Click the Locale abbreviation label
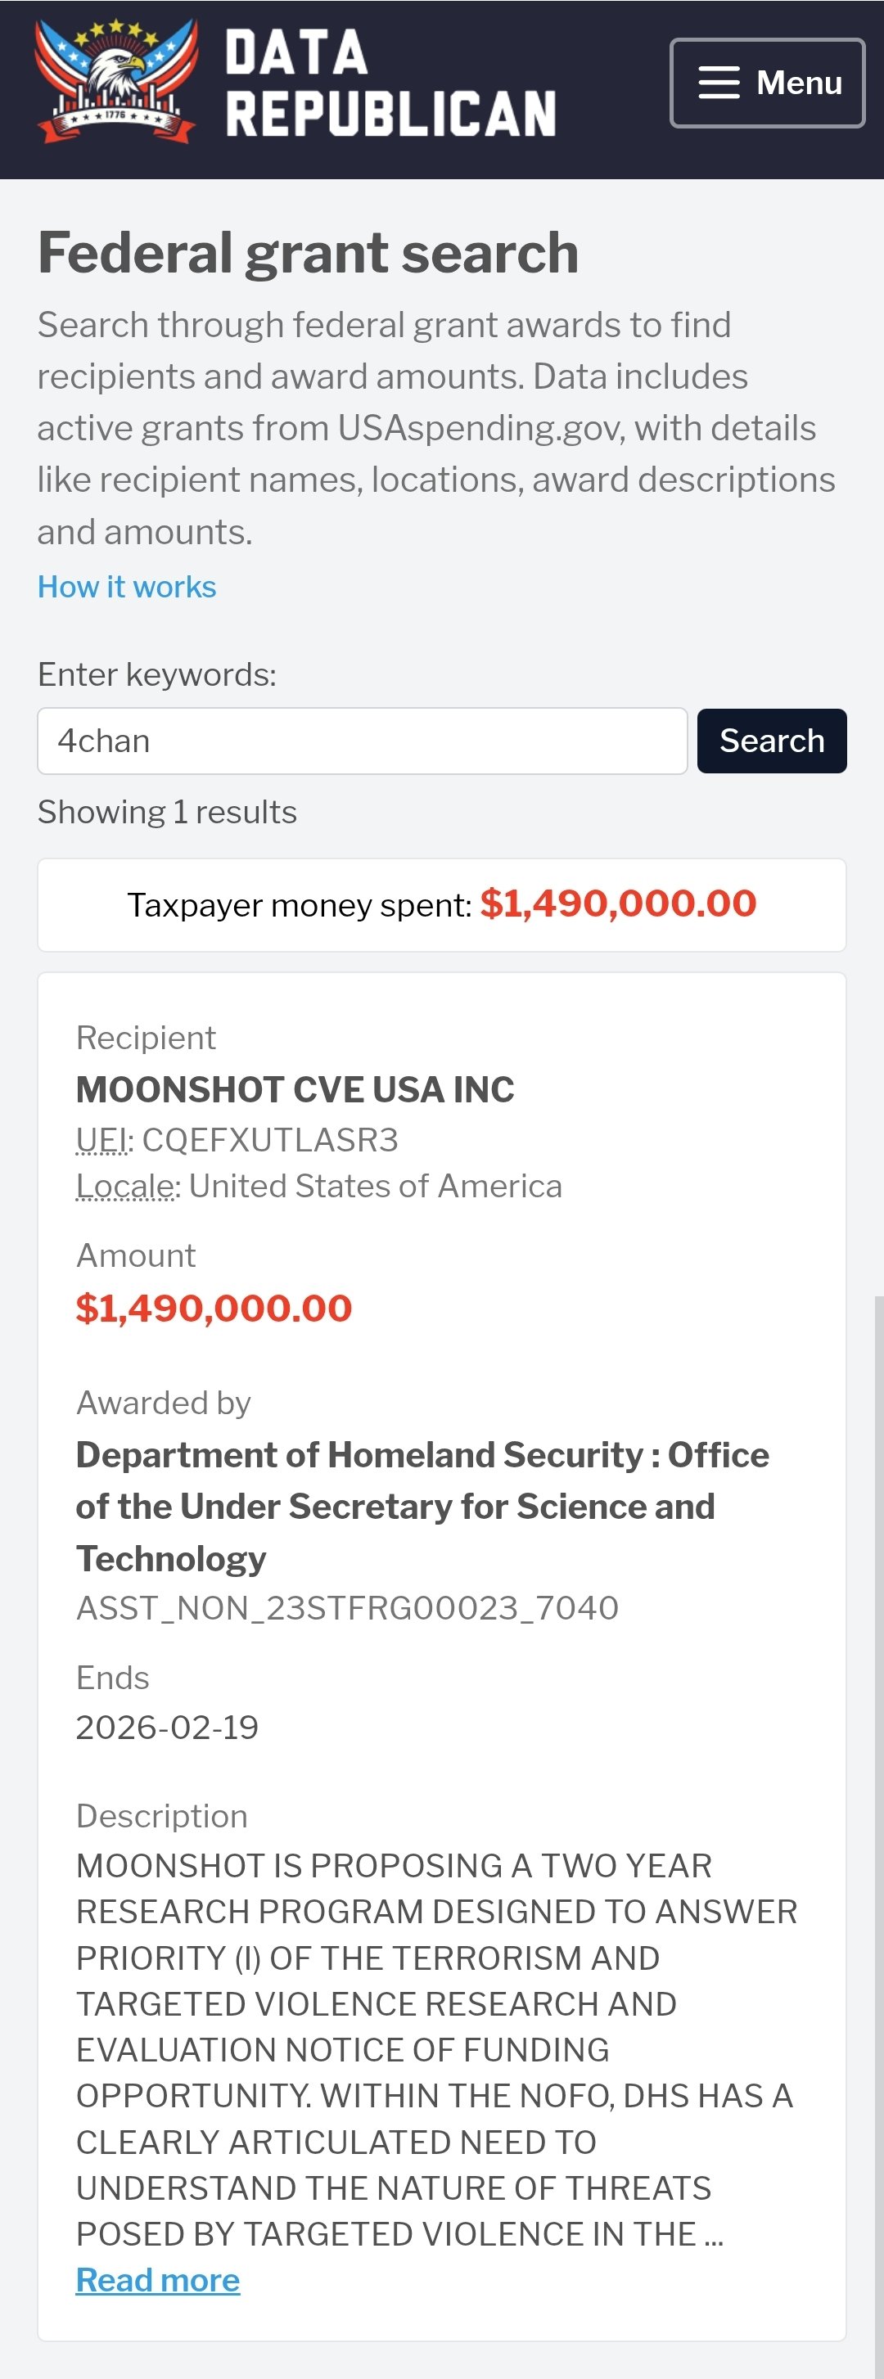The height and width of the screenshot is (2379, 884). 125,1186
